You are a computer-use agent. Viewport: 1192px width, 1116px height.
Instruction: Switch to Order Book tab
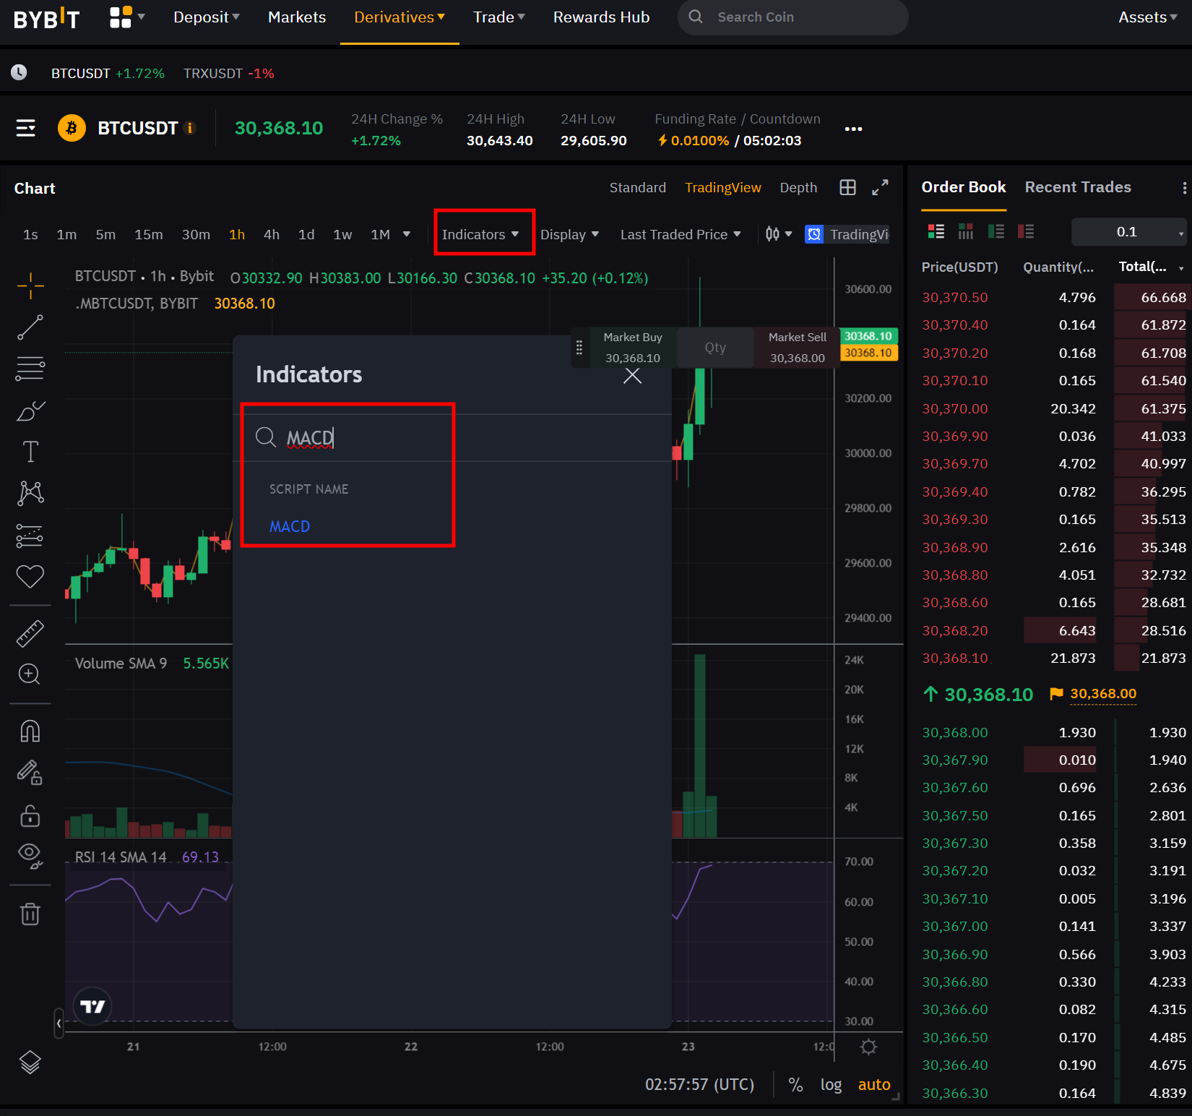click(964, 187)
